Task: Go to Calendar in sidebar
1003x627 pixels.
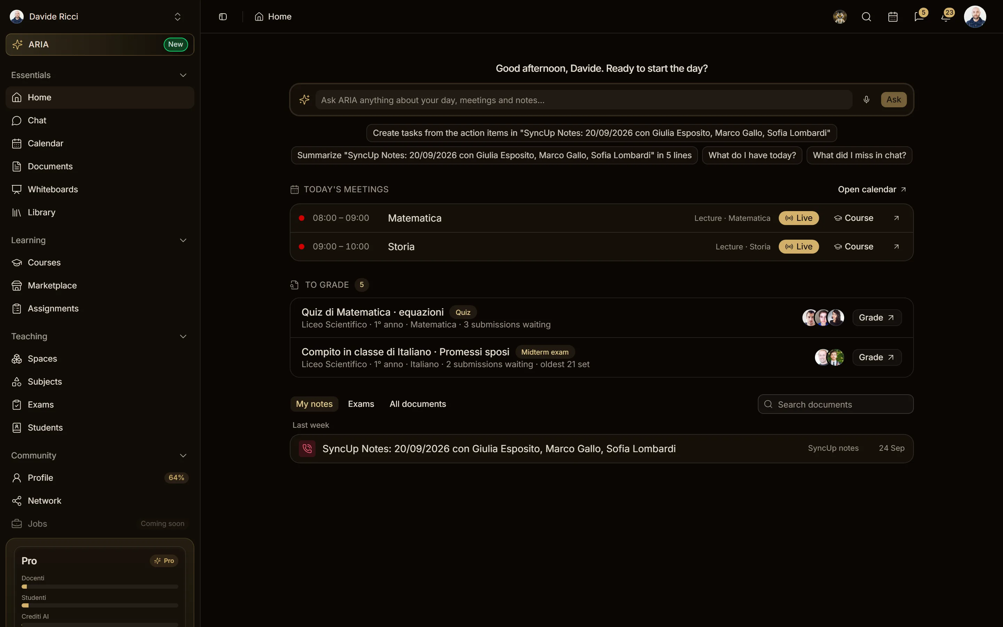Action: coord(100,144)
